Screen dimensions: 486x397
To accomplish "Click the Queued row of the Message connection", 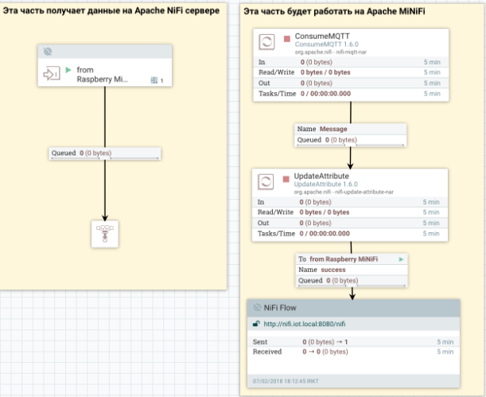I will coord(350,140).
